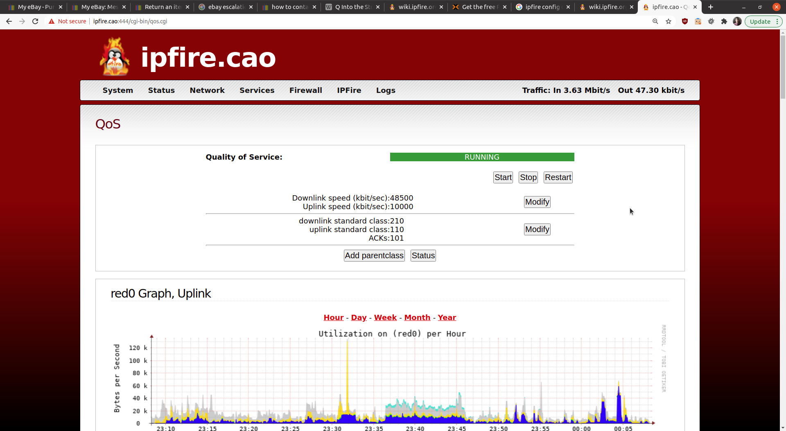Click the Out 47.30 kbit/s readout

coord(651,90)
